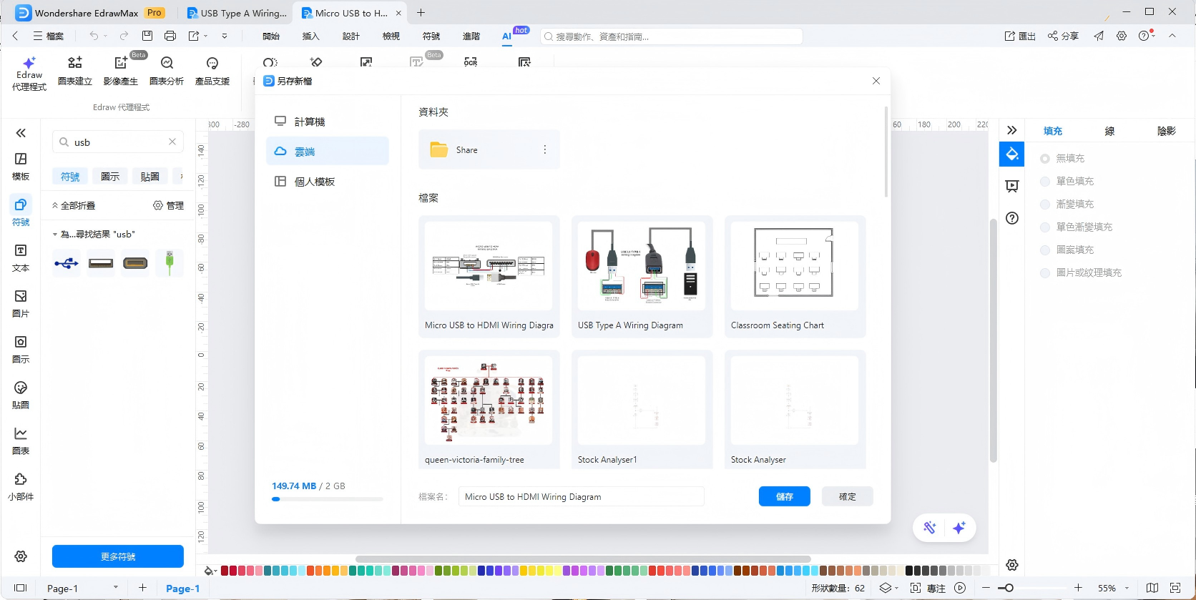1196x600 pixels.
Task: Add a new page with plus button
Action: tap(142, 588)
